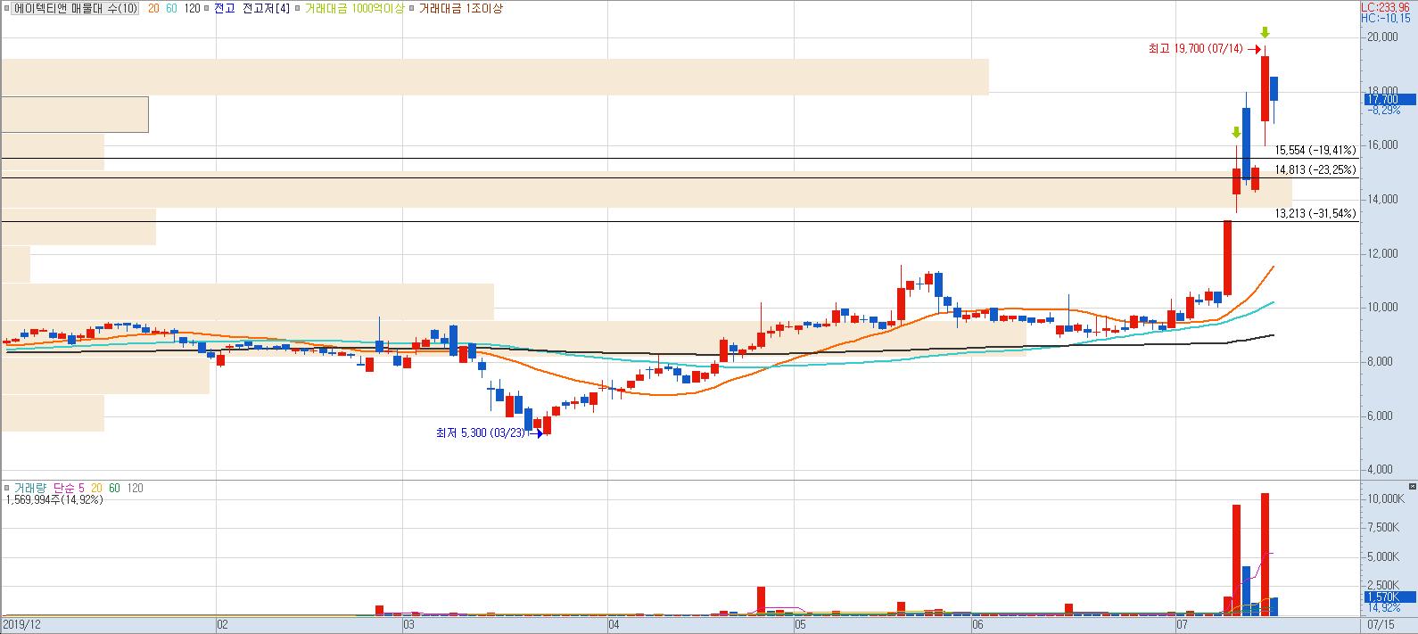The width and height of the screenshot is (1418, 634).
Task: Click the 에이텍티앤 매물대 수(10) legend button
Action: coord(76,8)
